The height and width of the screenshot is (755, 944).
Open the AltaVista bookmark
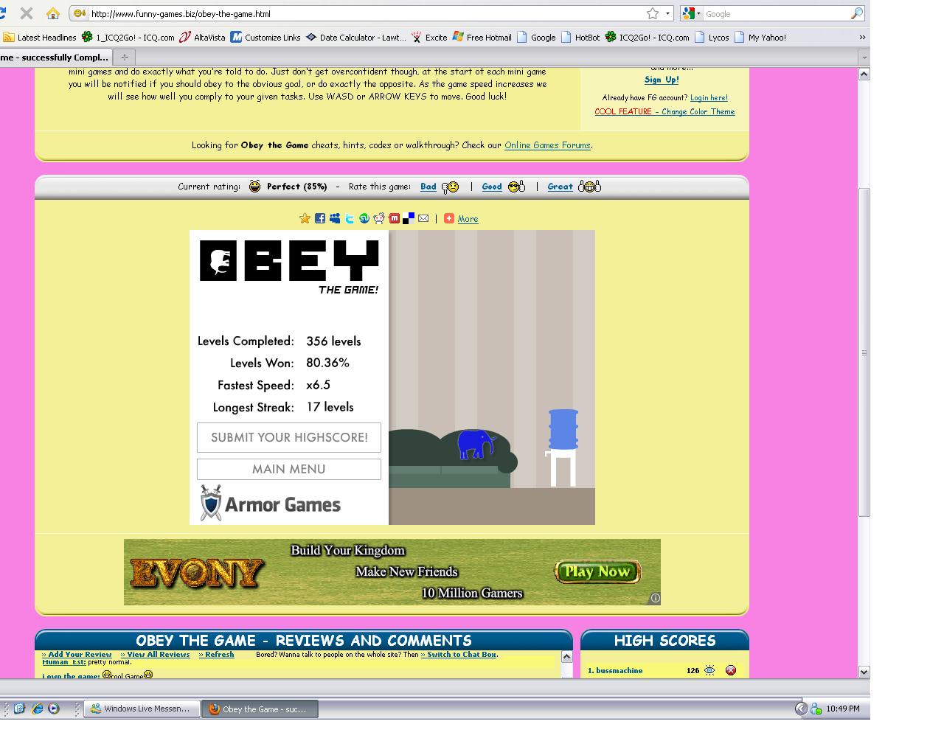pos(203,37)
